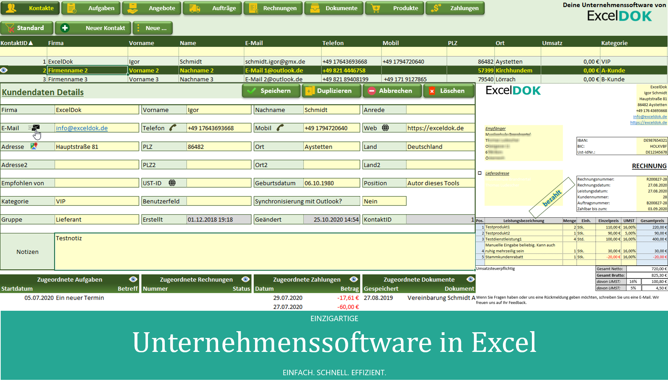Click the red X icon on Löschen
Viewport: 668px width, 382px height.
tap(432, 91)
